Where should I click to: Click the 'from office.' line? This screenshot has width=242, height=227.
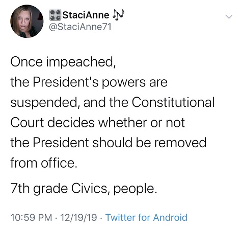[x=44, y=163]
